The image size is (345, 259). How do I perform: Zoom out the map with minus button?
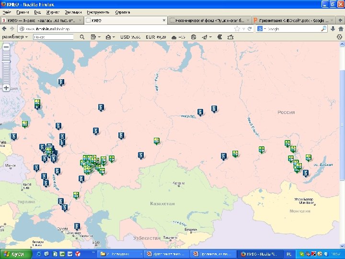[6, 47]
